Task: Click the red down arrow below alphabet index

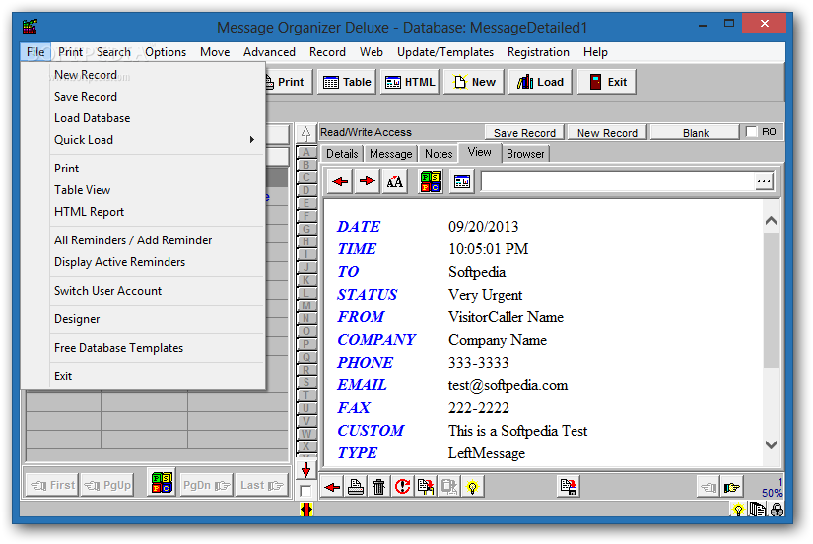Action: click(x=305, y=469)
